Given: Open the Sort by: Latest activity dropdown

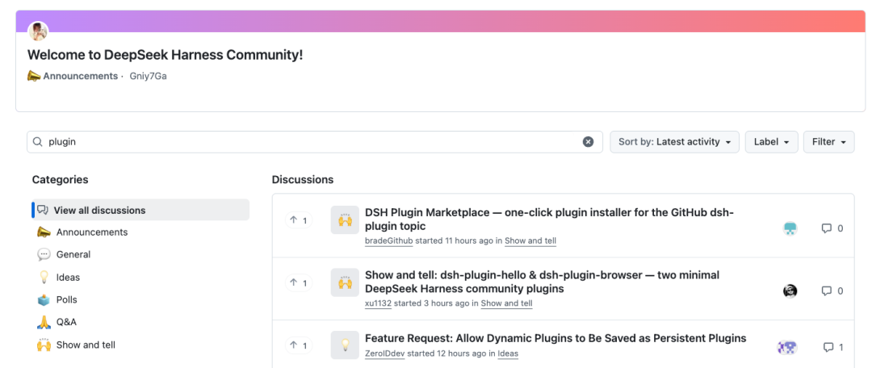Looking at the screenshot, I should (x=674, y=142).
